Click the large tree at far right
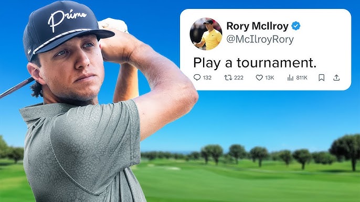360x202 pixels. coord(346,151)
